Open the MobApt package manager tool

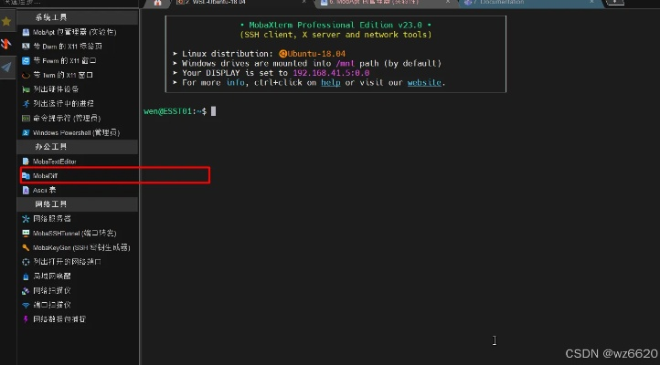(x=69, y=31)
